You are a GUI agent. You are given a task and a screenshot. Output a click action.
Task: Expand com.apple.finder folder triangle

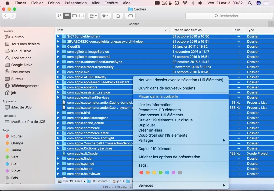point(58,159)
